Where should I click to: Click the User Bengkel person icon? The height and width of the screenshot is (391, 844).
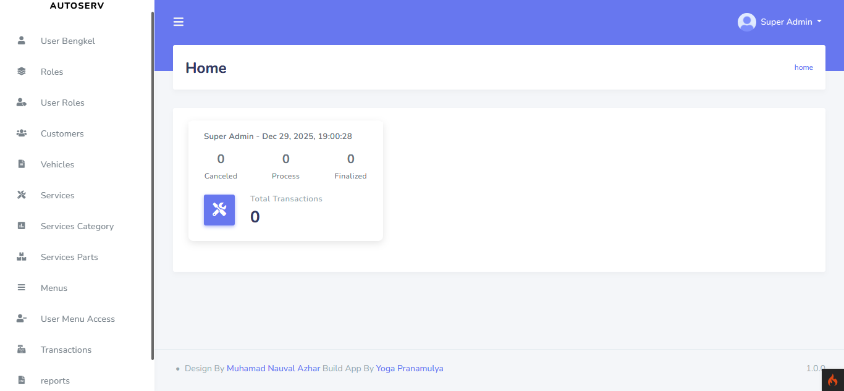pyautogui.click(x=22, y=41)
